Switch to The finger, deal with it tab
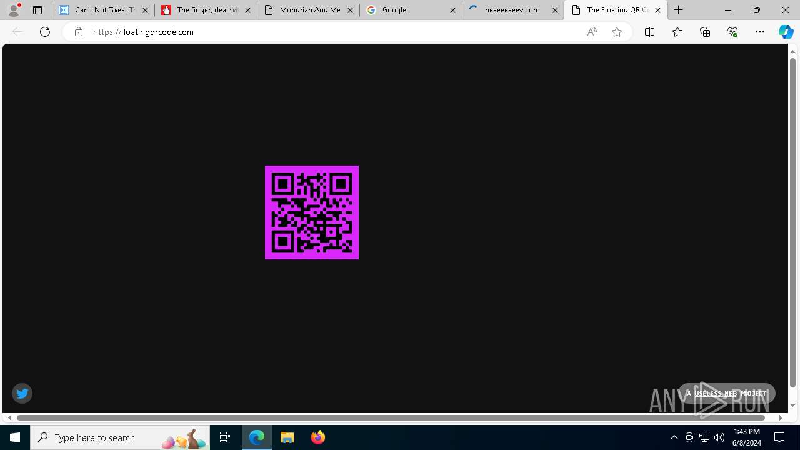 (x=206, y=10)
